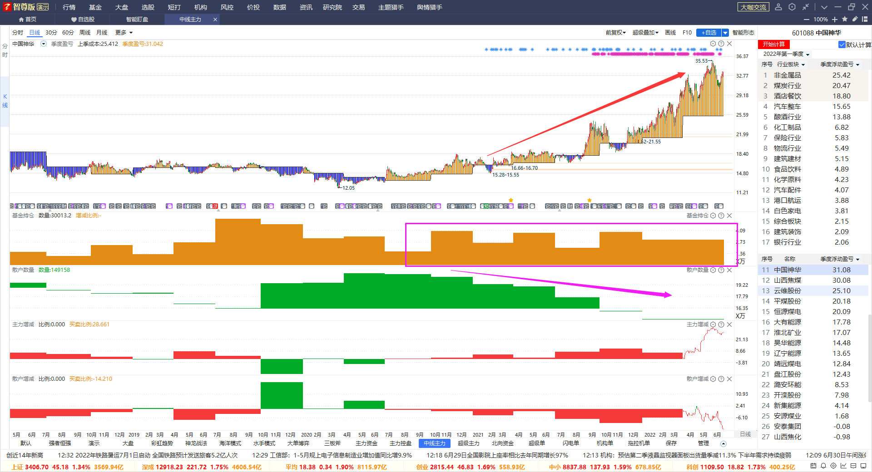The width and height of the screenshot is (872, 472).
Task: Close the 中线主力 tab
Action: [x=215, y=20]
